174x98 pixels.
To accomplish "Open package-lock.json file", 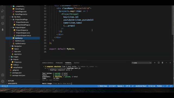I will coord(19,75).
